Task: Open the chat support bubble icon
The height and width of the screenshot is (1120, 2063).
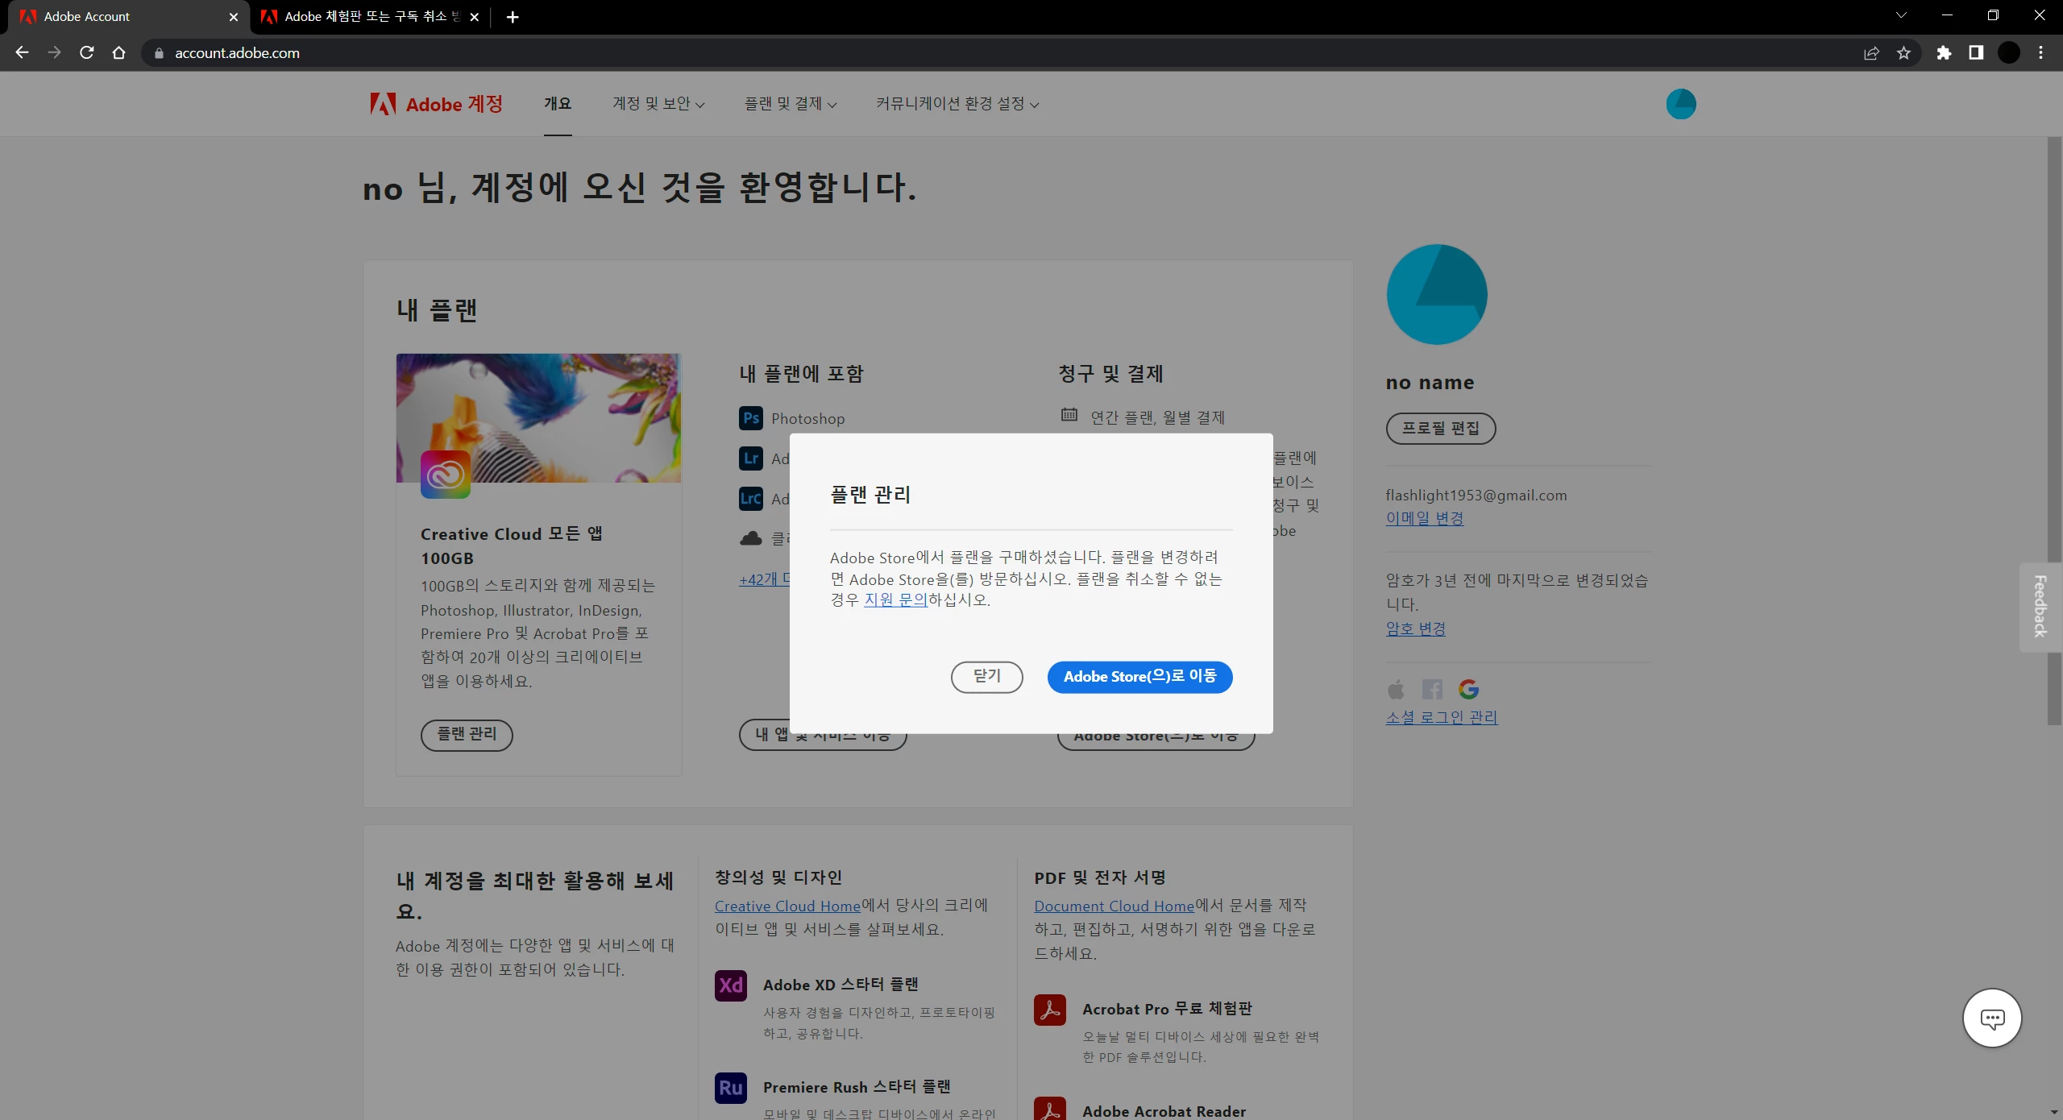Action: pos(1992,1018)
